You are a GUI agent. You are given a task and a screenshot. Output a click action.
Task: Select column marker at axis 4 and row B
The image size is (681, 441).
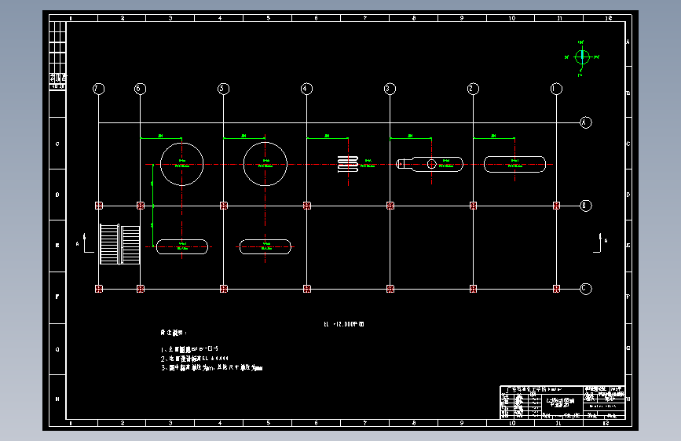307,206
